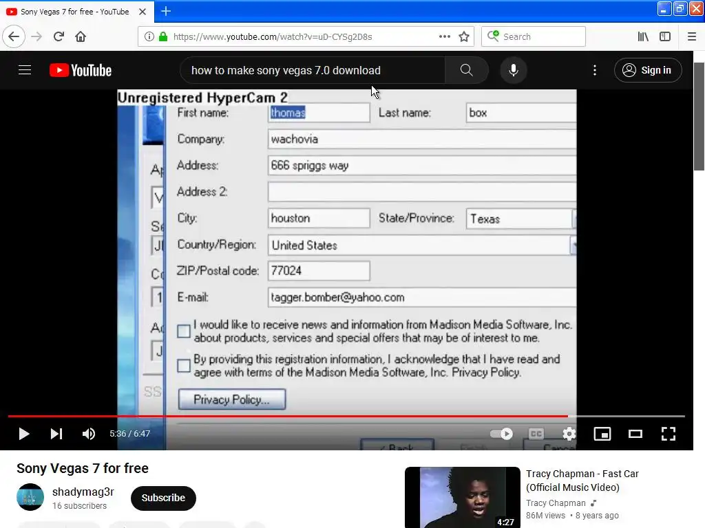The height and width of the screenshot is (528, 705).
Task: Click the URL address bar
Action: coord(305,37)
